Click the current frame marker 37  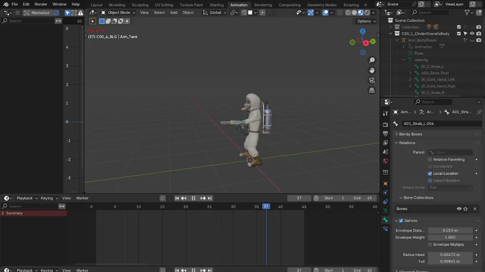[266, 206]
